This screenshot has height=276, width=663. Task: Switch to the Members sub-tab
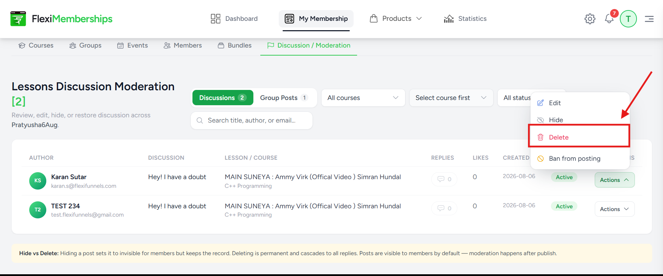click(183, 45)
